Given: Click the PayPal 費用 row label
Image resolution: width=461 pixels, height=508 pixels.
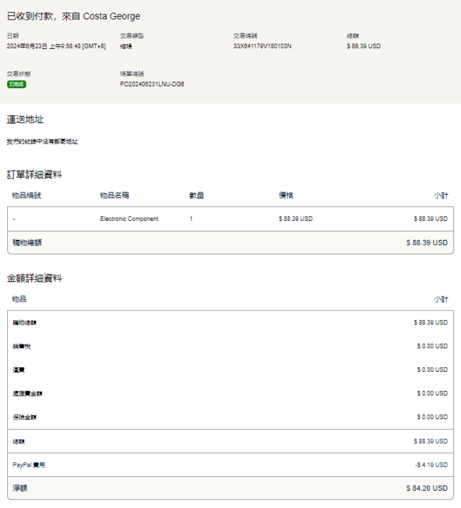Looking at the screenshot, I should [x=29, y=465].
